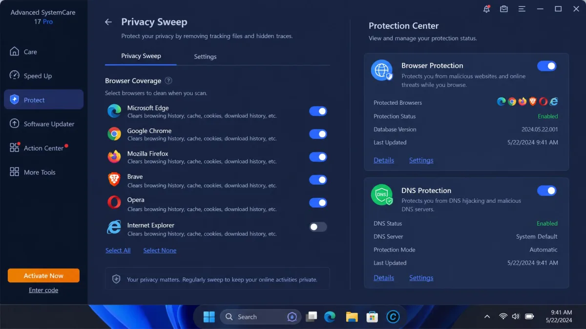586x329 pixels.
Task: Toggle Mozilla Firefox cleaning switch
Action: 318,157
